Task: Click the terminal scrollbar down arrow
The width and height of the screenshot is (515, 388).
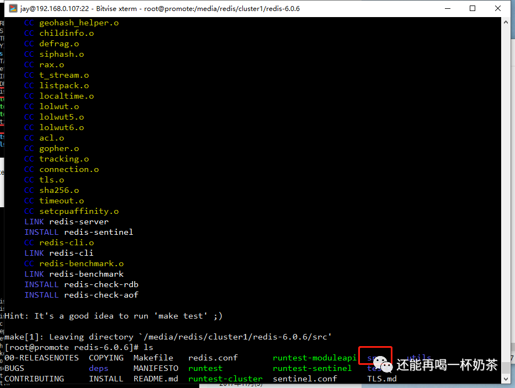Action: [506, 379]
